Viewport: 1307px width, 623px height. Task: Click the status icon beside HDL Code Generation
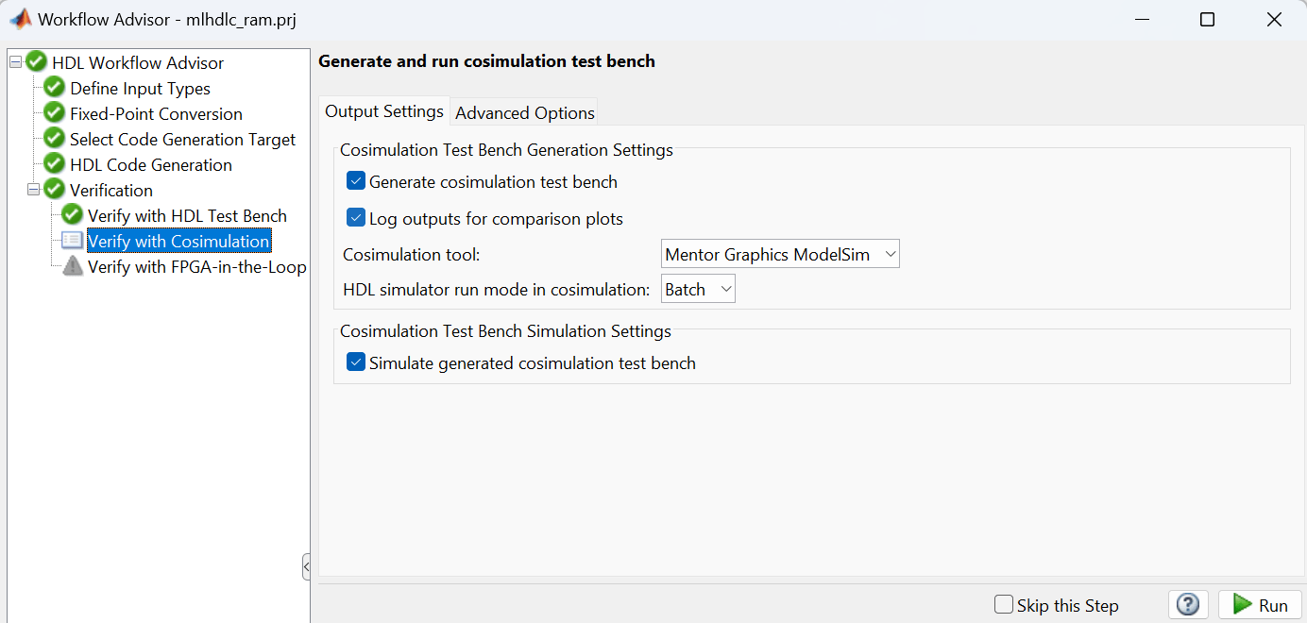tap(54, 165)
